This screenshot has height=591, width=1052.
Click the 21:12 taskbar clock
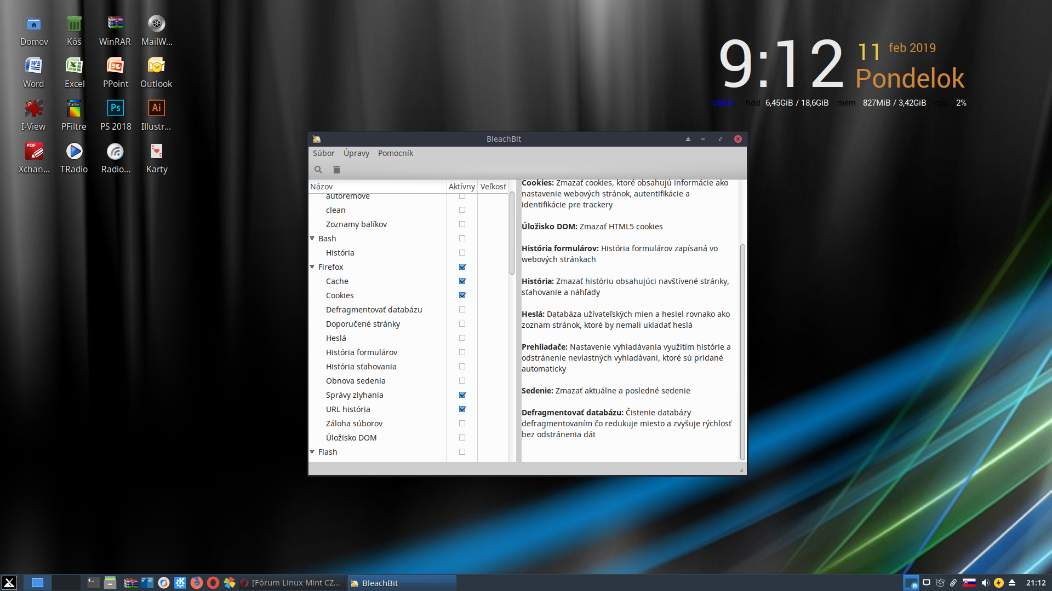1036,583
